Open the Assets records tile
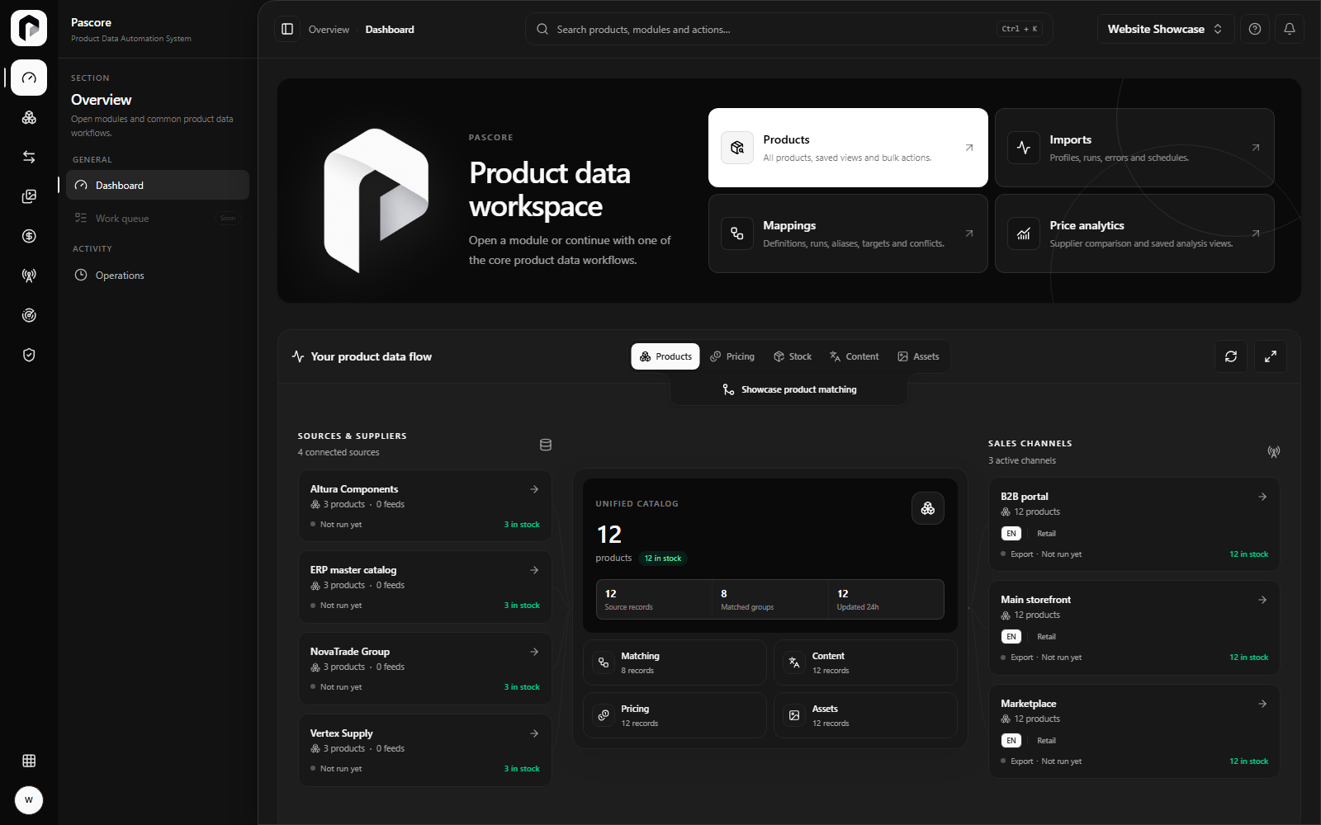Image resolution: width=1321 pixels, height=825 pixels. pos(865,715)
